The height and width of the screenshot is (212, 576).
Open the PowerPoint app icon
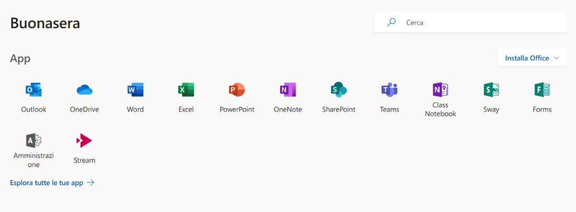(x=237, y=89)
